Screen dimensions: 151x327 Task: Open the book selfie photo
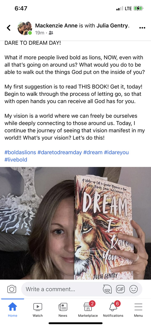point(75,223)
